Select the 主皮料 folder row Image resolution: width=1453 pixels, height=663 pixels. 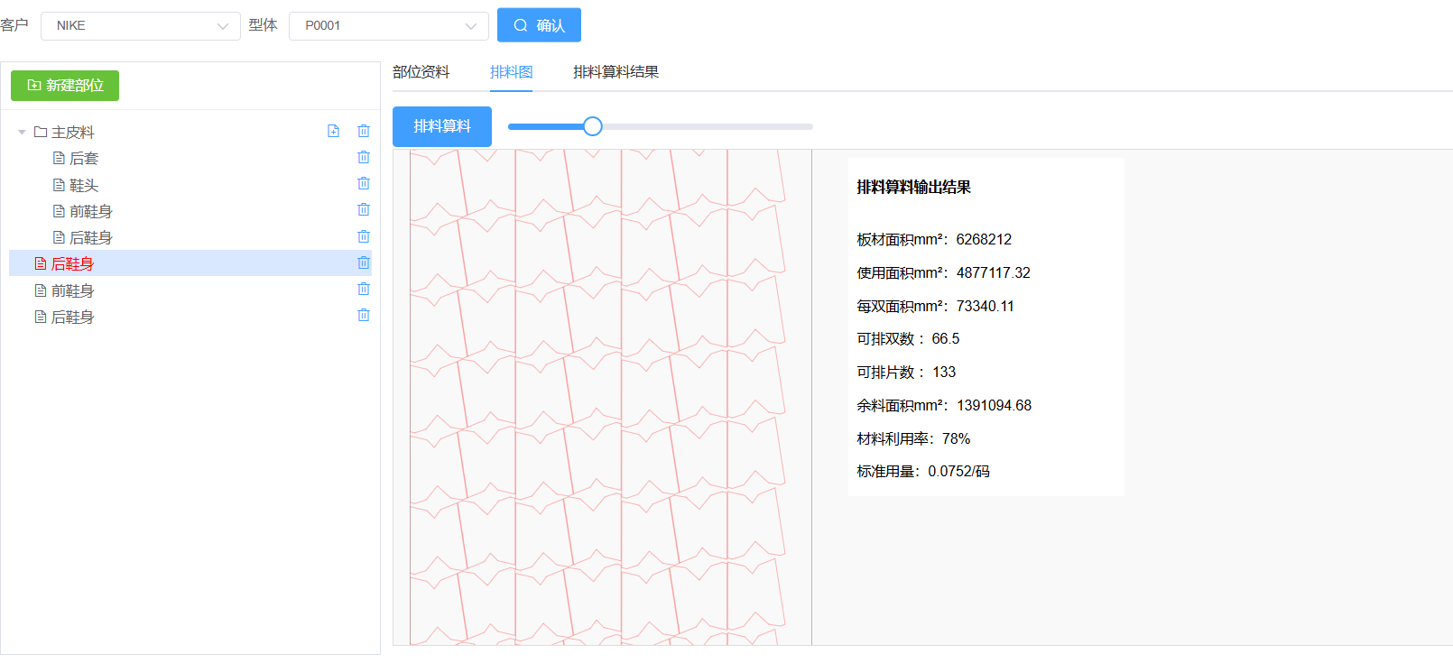[190, 132]
